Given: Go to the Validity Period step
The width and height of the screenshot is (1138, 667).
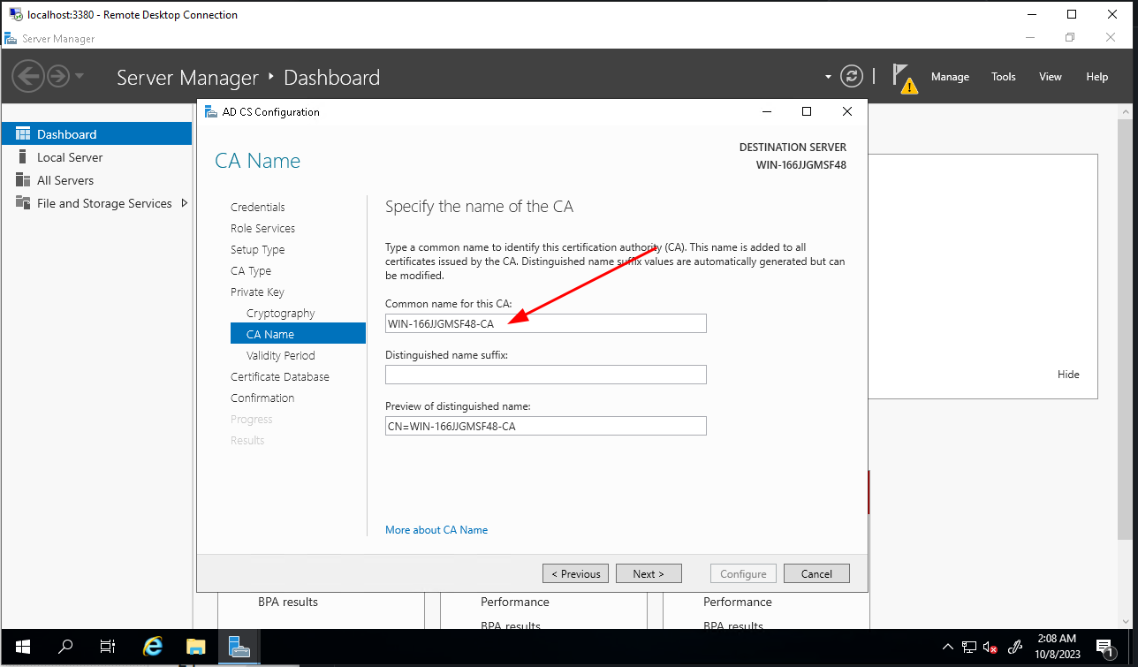Looking at the screenshot, I should (280, 355).
